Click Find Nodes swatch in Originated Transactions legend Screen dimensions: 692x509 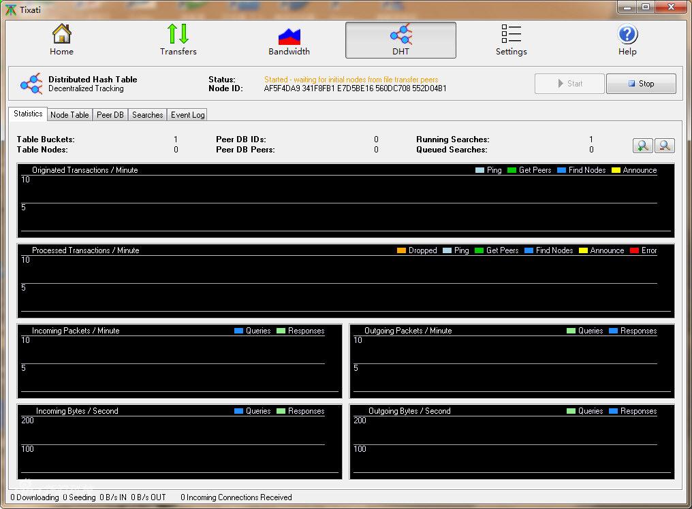(562, 170)
